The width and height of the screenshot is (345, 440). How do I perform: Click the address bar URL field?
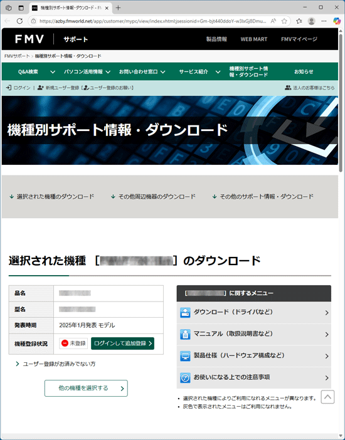point(153,21)
